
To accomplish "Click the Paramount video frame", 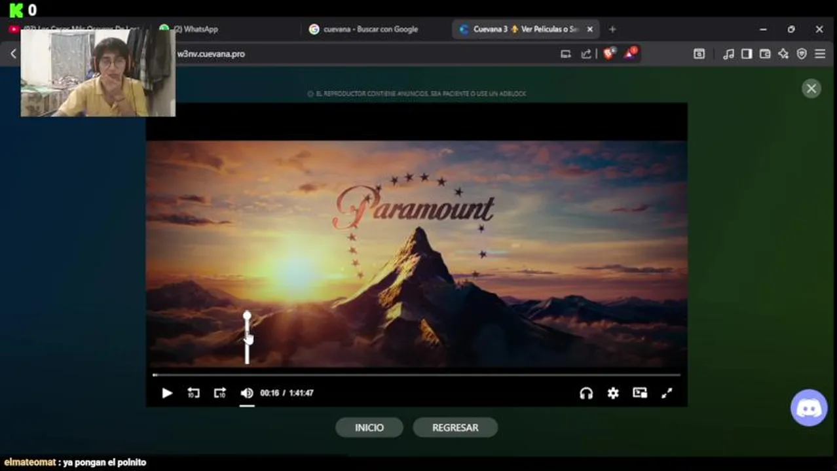I will (417, 255).
